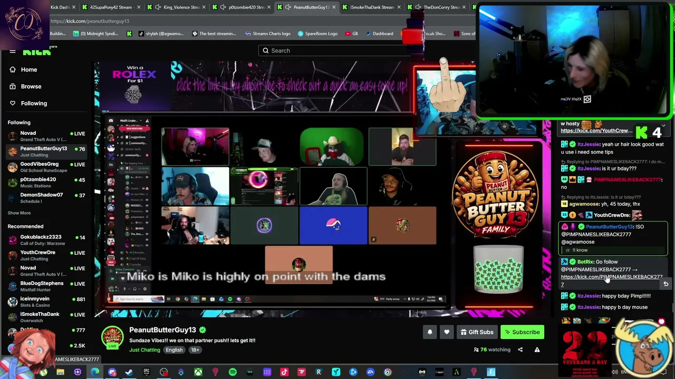Screen dimensions: 675x379
Task: Open the shylah (@agwamo... TikTok bookmark
Action: [x=160, y=34]
